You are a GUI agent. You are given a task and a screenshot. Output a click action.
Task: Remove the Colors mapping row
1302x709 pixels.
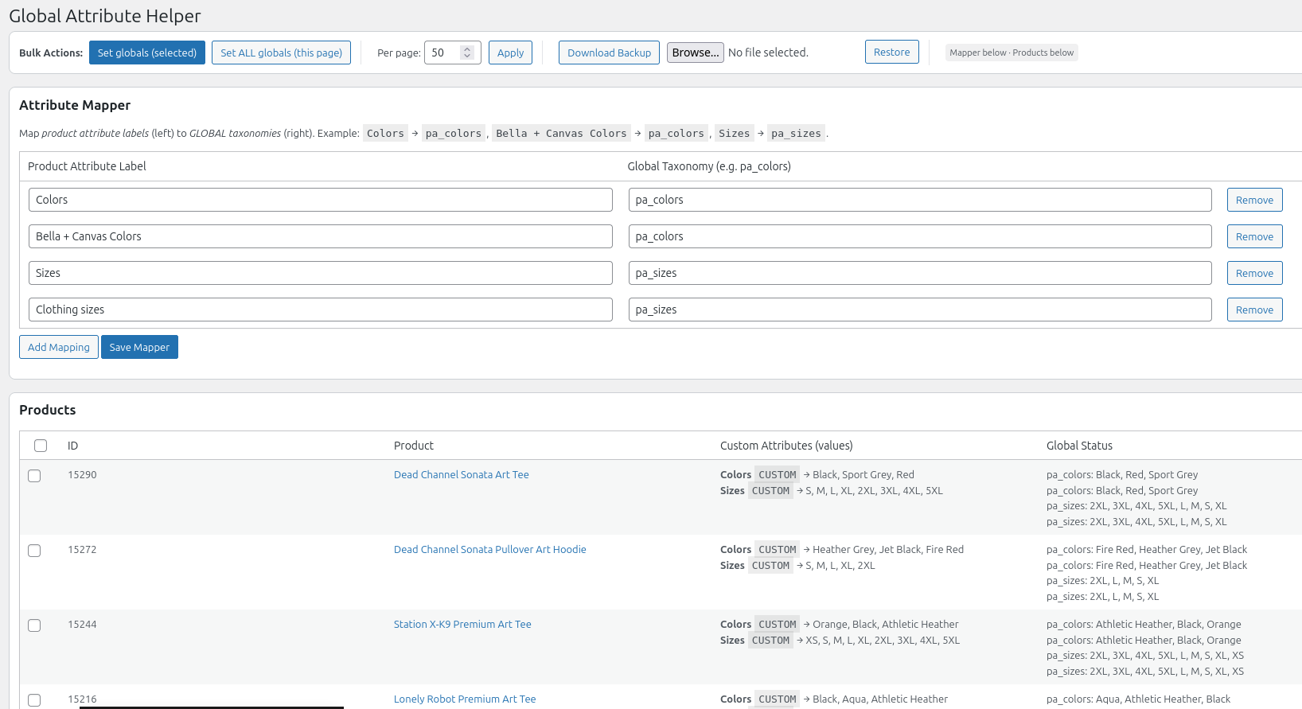(x=1254, y=200)
